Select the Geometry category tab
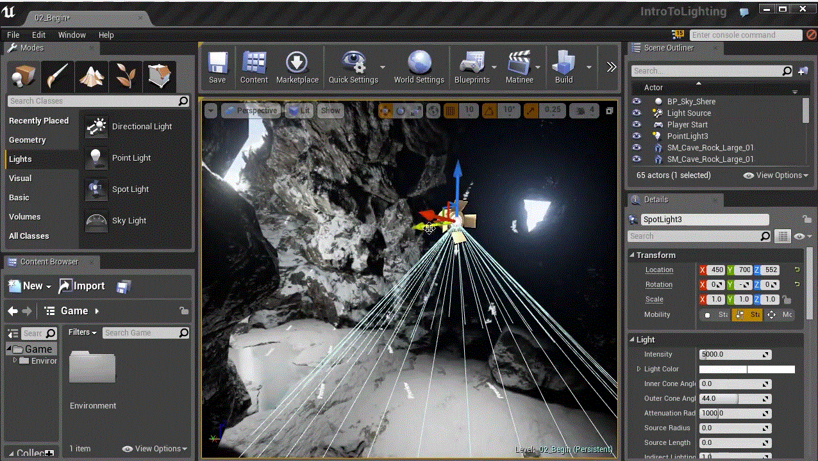This screenshot has height=461, width=818. tap(40, 140)
